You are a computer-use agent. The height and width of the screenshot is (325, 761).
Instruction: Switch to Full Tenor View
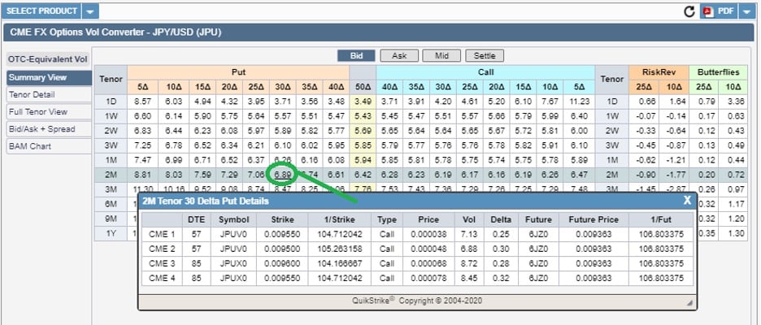(x=38, y=112)
